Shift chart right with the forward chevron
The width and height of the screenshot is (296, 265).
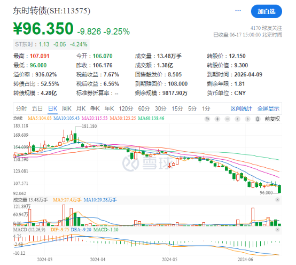[247, 119]
